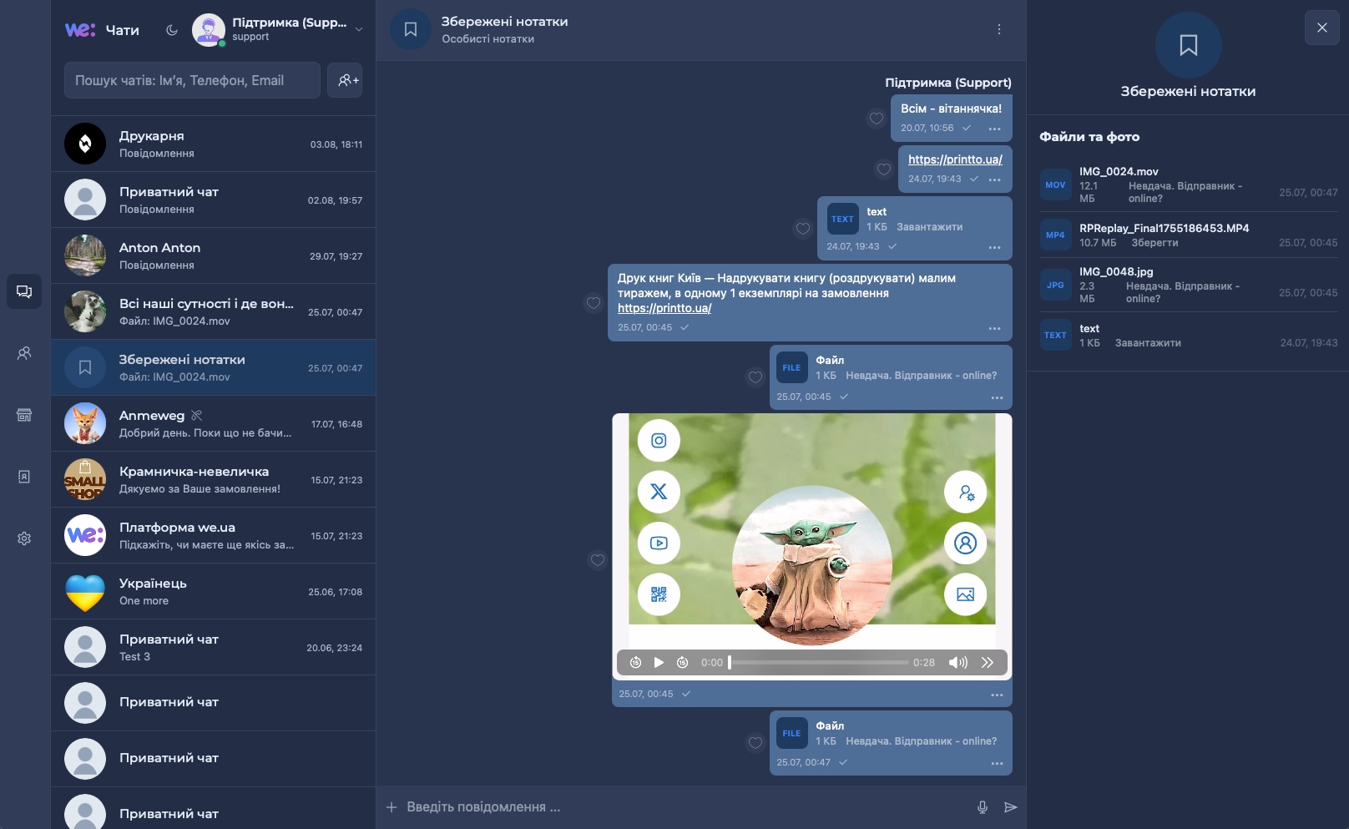Focus the chat search input field
This screenshot has width=1349, height=829.
point(192,80)
